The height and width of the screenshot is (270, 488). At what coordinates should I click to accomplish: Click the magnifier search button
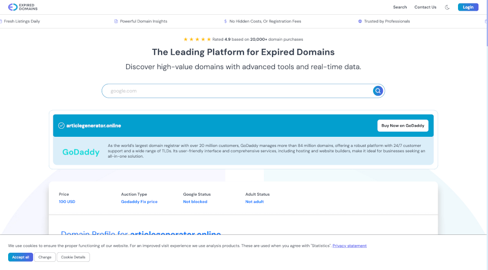click(378, 91)
